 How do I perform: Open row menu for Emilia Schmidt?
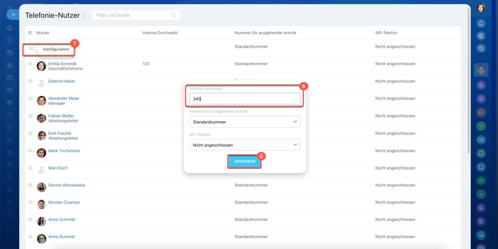coord(30,64)
